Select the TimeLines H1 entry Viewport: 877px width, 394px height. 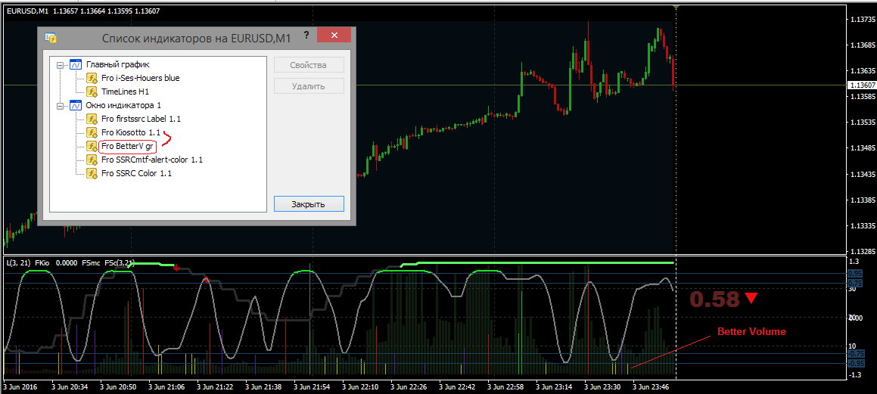pos(126,91)
